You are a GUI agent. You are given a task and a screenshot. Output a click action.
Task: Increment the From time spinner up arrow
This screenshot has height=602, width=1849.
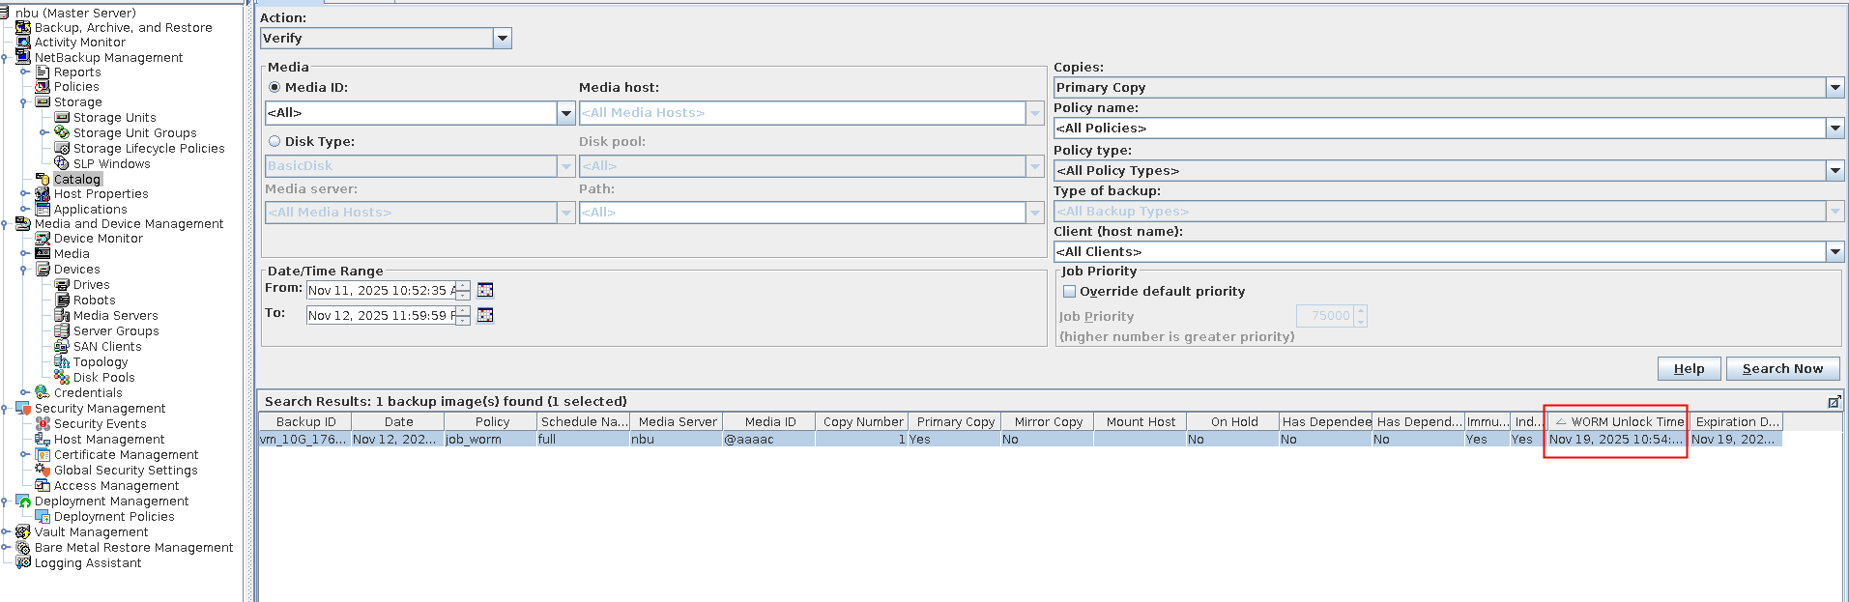click(463, 285)
